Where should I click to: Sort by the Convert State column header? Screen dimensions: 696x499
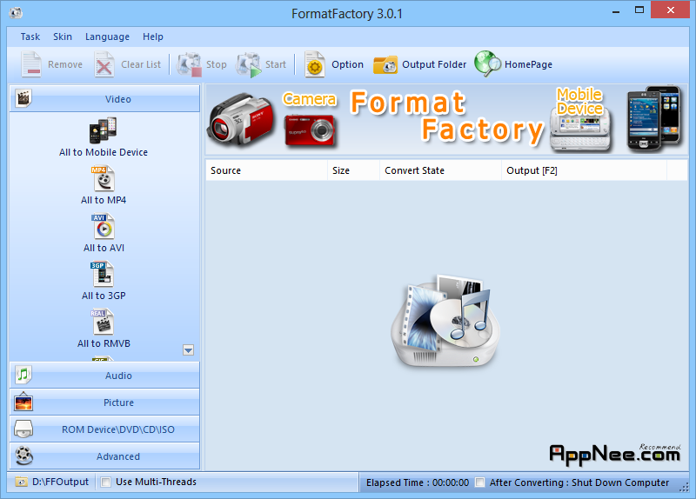[x=441, y=170]
